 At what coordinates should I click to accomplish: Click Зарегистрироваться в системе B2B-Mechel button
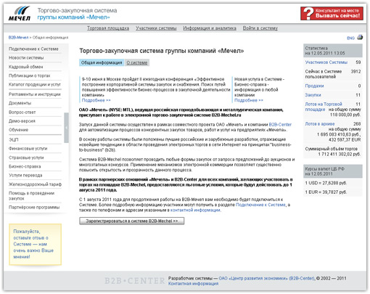pos(132,221)
